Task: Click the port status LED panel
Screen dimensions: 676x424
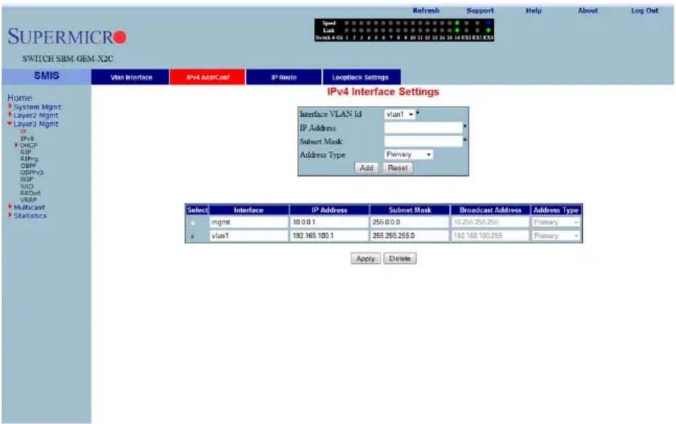Action: 403,30
